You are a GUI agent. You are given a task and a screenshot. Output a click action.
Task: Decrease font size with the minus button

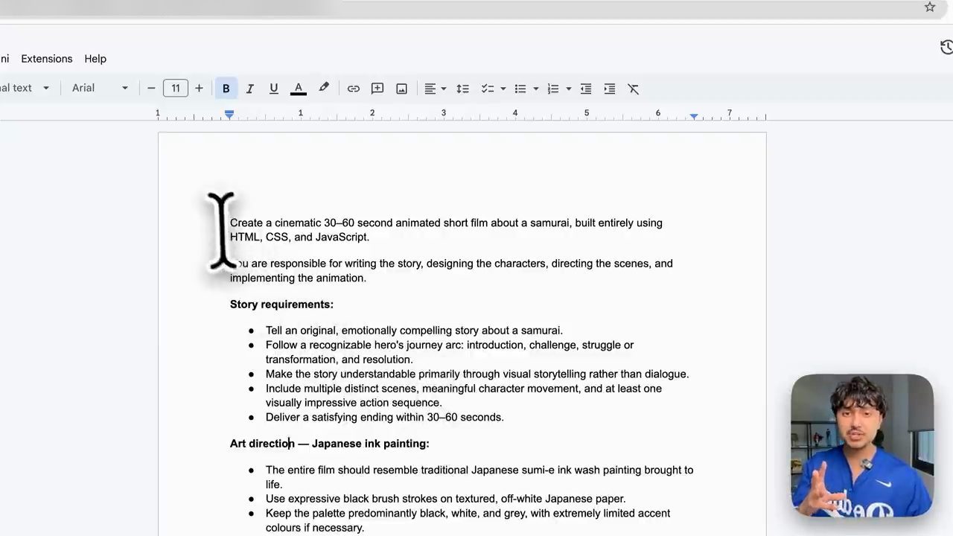(x=151, y=89)
